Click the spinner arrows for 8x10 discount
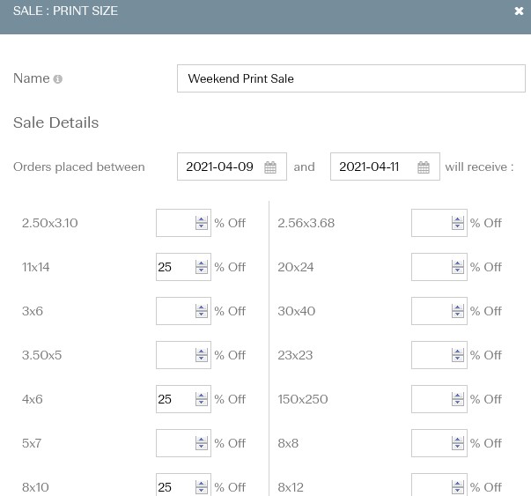The height and width of the screenshot is (496, 531). pos(202,487)
